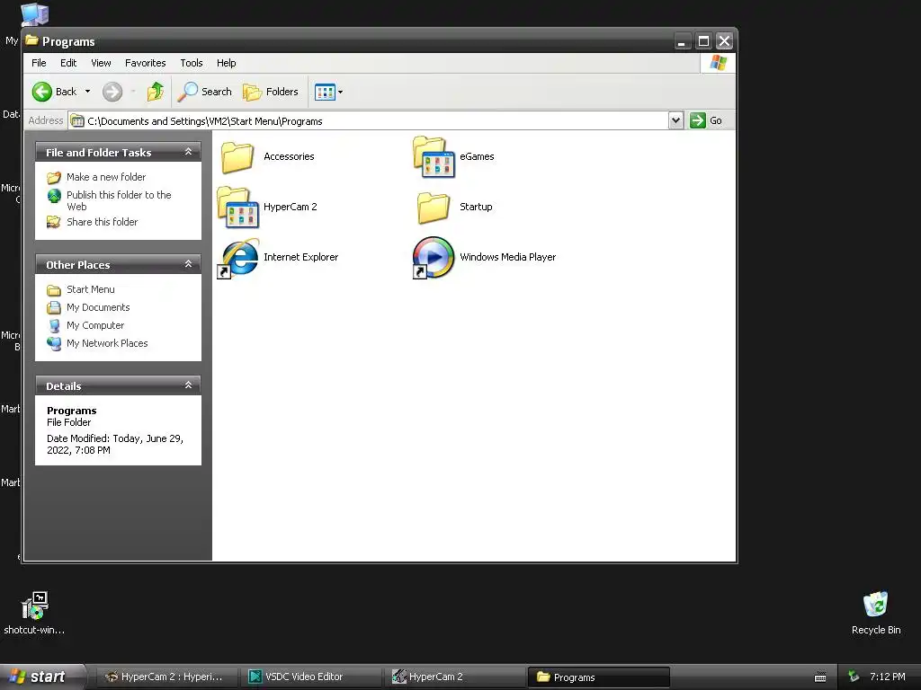Open My Documents from Other Places
This screenshot has height=690, width=921.
(98, 307)
